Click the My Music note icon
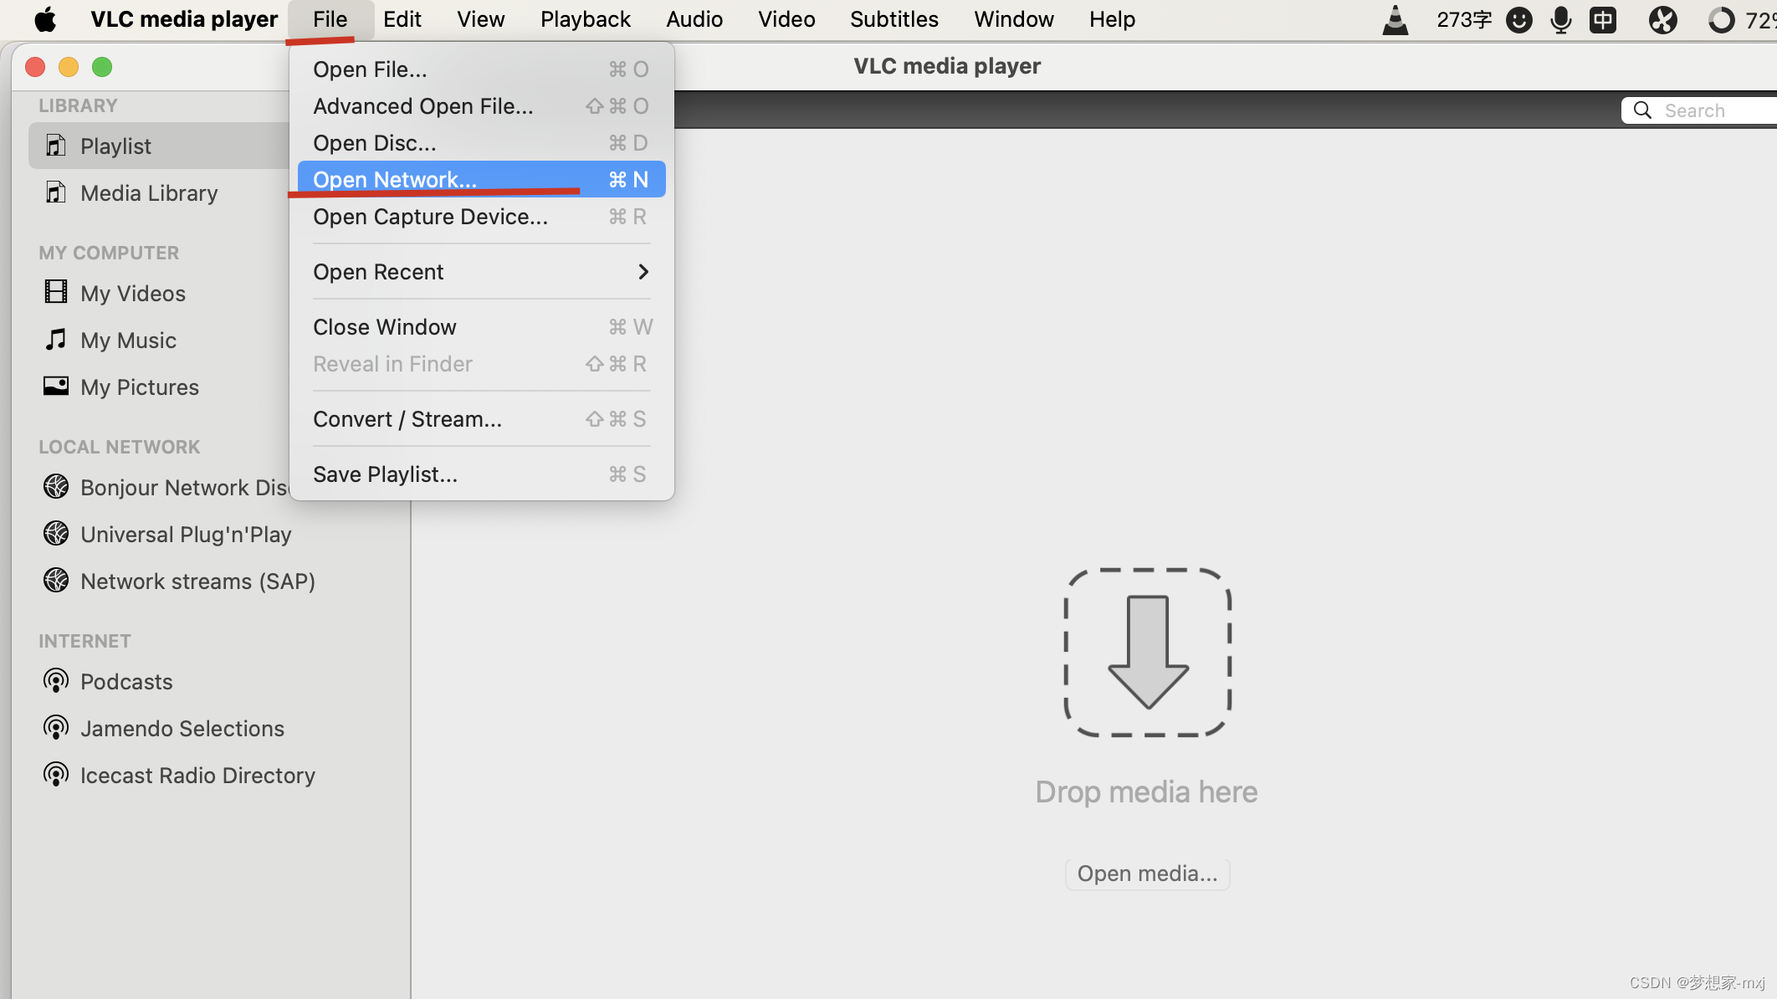1777x999 pixels. point(56,339)
